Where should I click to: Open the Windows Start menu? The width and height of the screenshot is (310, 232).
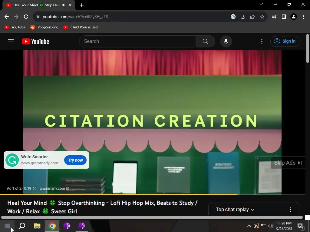tap(7, 226)
